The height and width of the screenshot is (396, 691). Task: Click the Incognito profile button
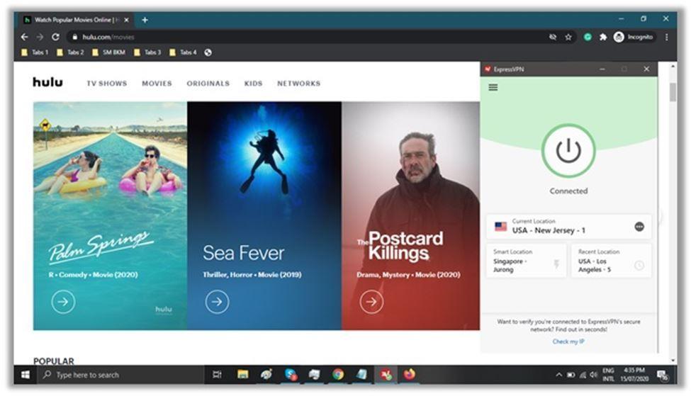[x=634, y=37]
